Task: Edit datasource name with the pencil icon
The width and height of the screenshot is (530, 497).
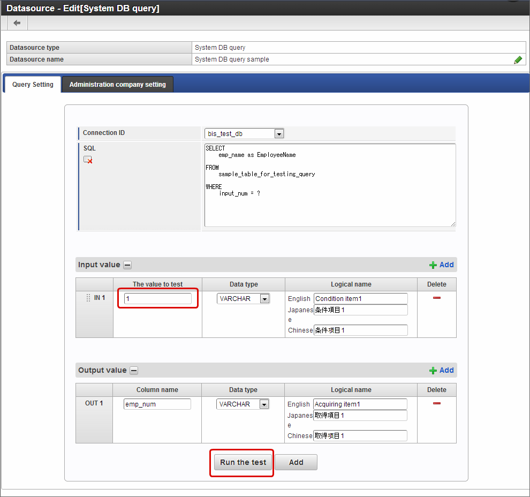Action: tap(518, 60)
